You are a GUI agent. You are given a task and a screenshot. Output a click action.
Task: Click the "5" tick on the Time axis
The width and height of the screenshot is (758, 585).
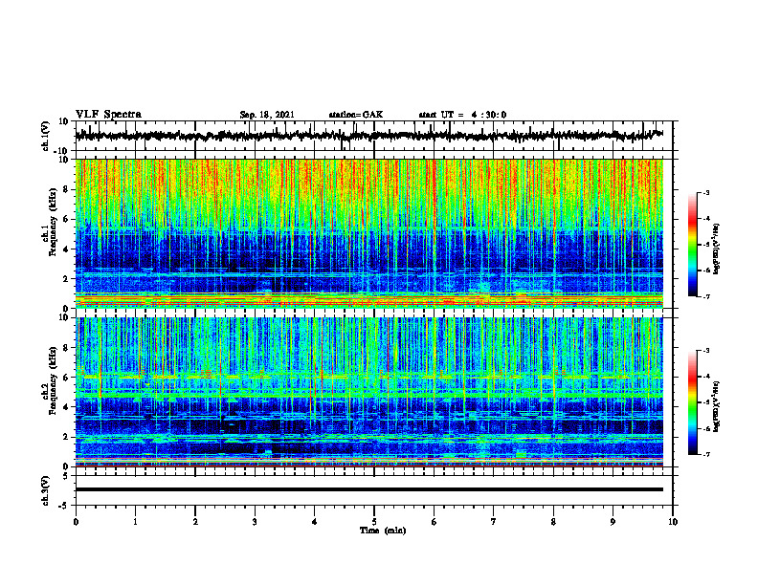pyautogui.click(x=374, y=522)
